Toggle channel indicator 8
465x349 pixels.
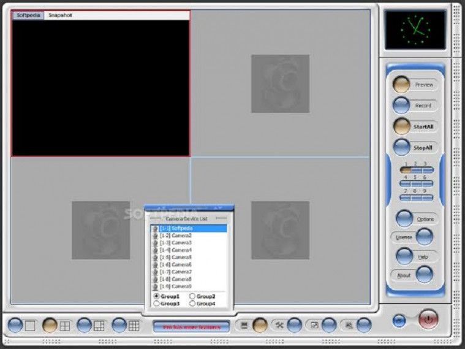point(417,198)
